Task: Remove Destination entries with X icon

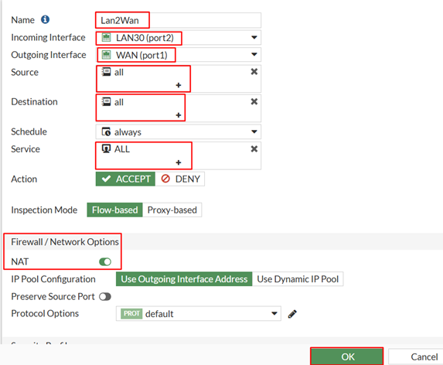Action: click(254, 101)
